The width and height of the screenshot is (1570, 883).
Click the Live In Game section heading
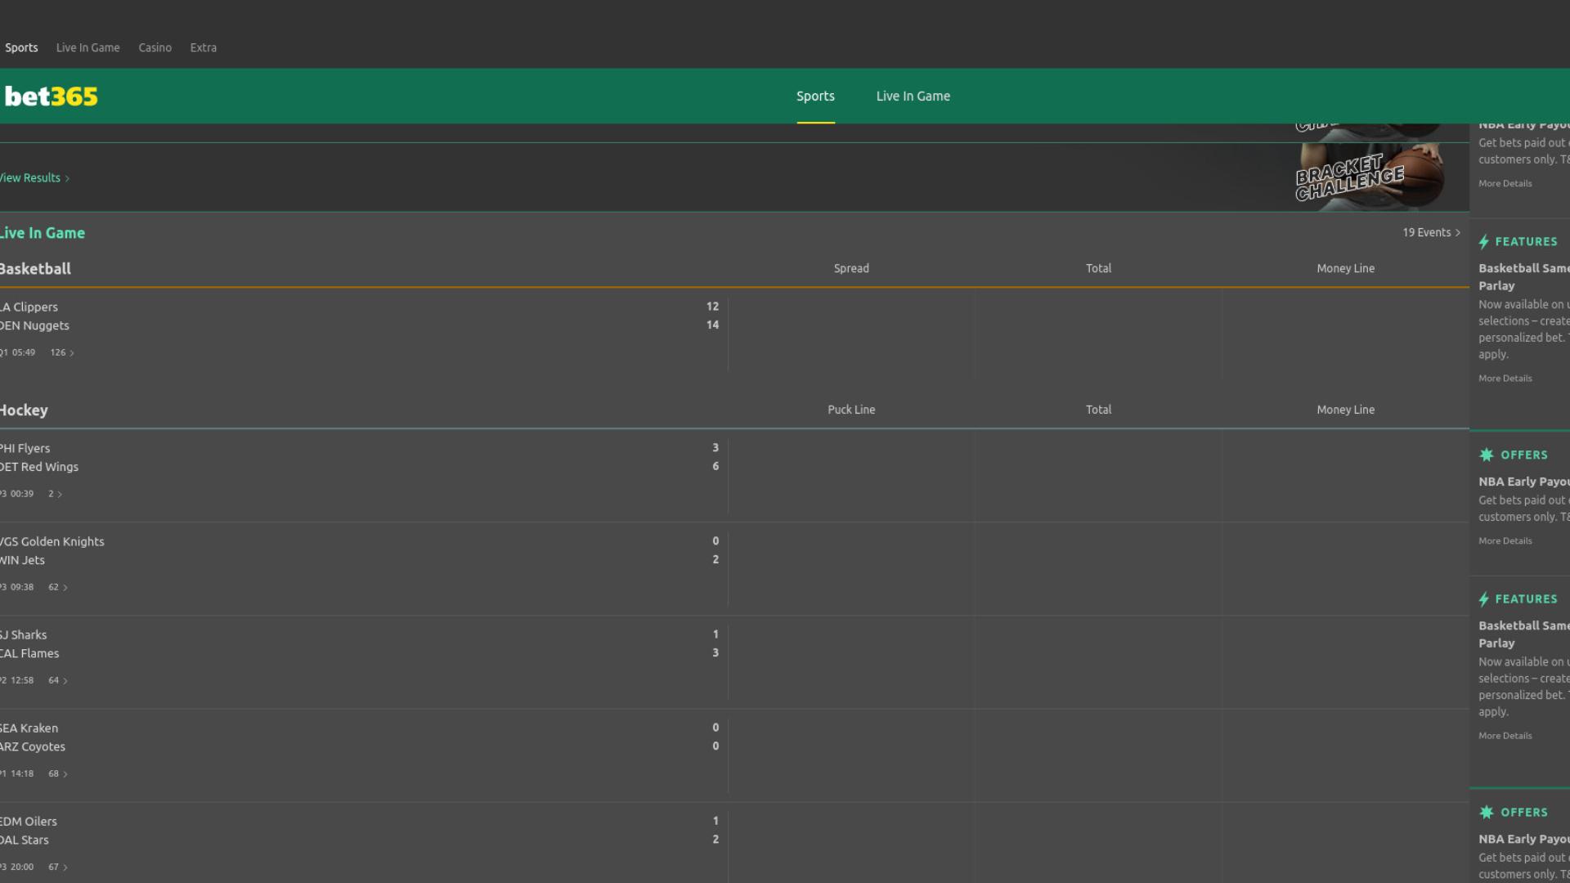[x=42, y=233]
